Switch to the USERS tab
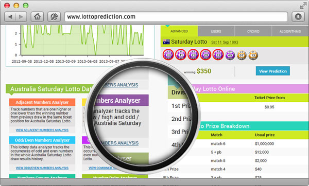The width and height of the screenshot is (309, 186). tap(216, 31)
